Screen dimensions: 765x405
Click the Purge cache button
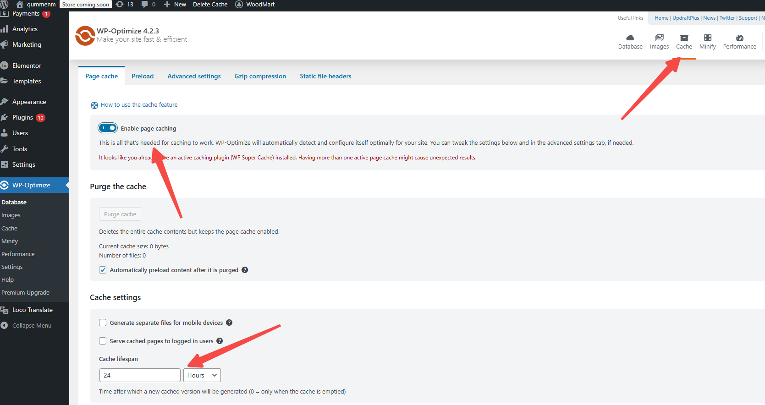point(120,214)
